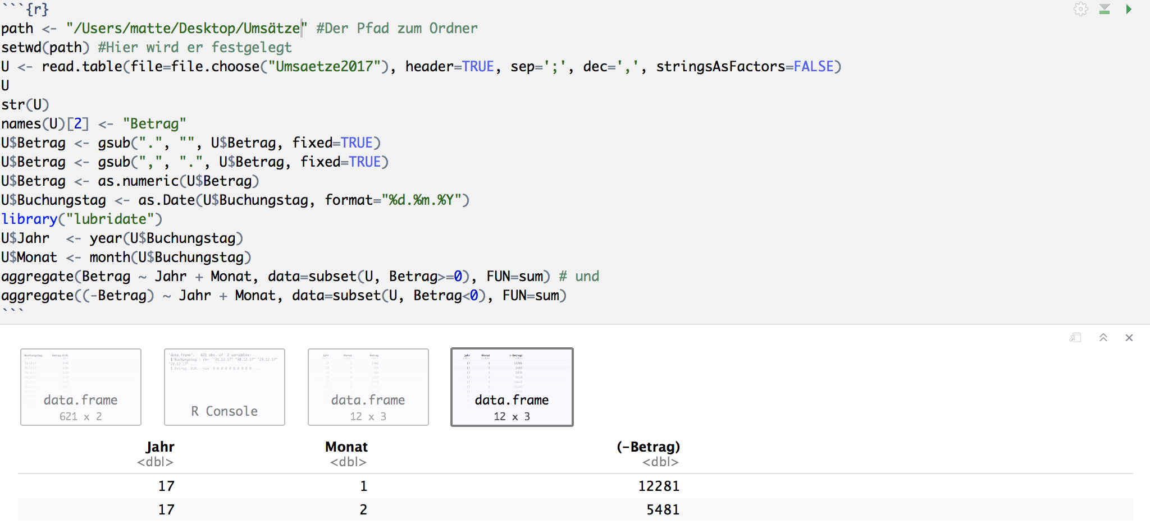Select the cell showing value 12281
The image size is (1150, 524).
click(658, 486)
